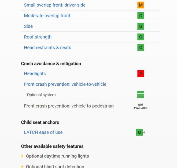The image size is (177, 168).
Task: Click the LATCH G+ rating badge
Action: (x=141, y=132)
